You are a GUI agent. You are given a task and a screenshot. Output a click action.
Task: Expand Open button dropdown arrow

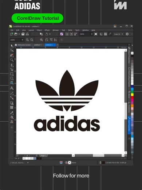(19, 34)
